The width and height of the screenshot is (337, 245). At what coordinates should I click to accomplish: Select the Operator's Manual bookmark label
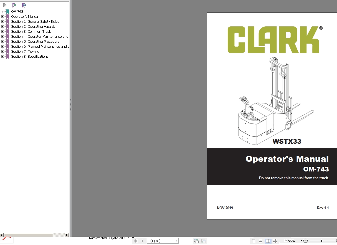[x=25, y=17]
